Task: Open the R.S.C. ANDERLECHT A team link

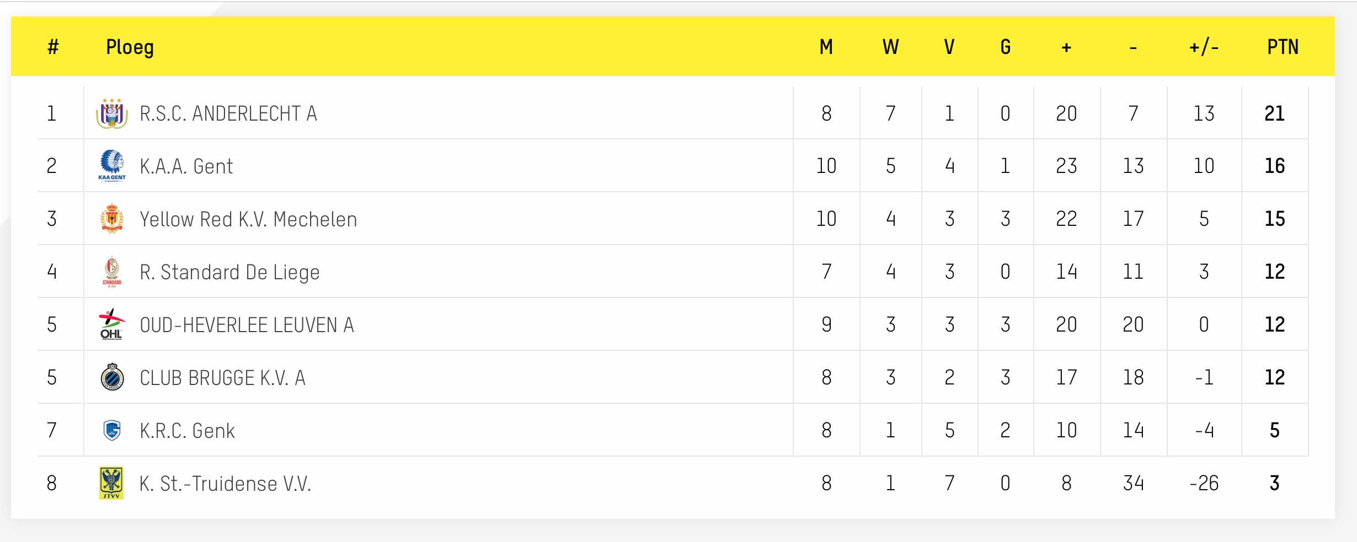Action: pos(228,113)
